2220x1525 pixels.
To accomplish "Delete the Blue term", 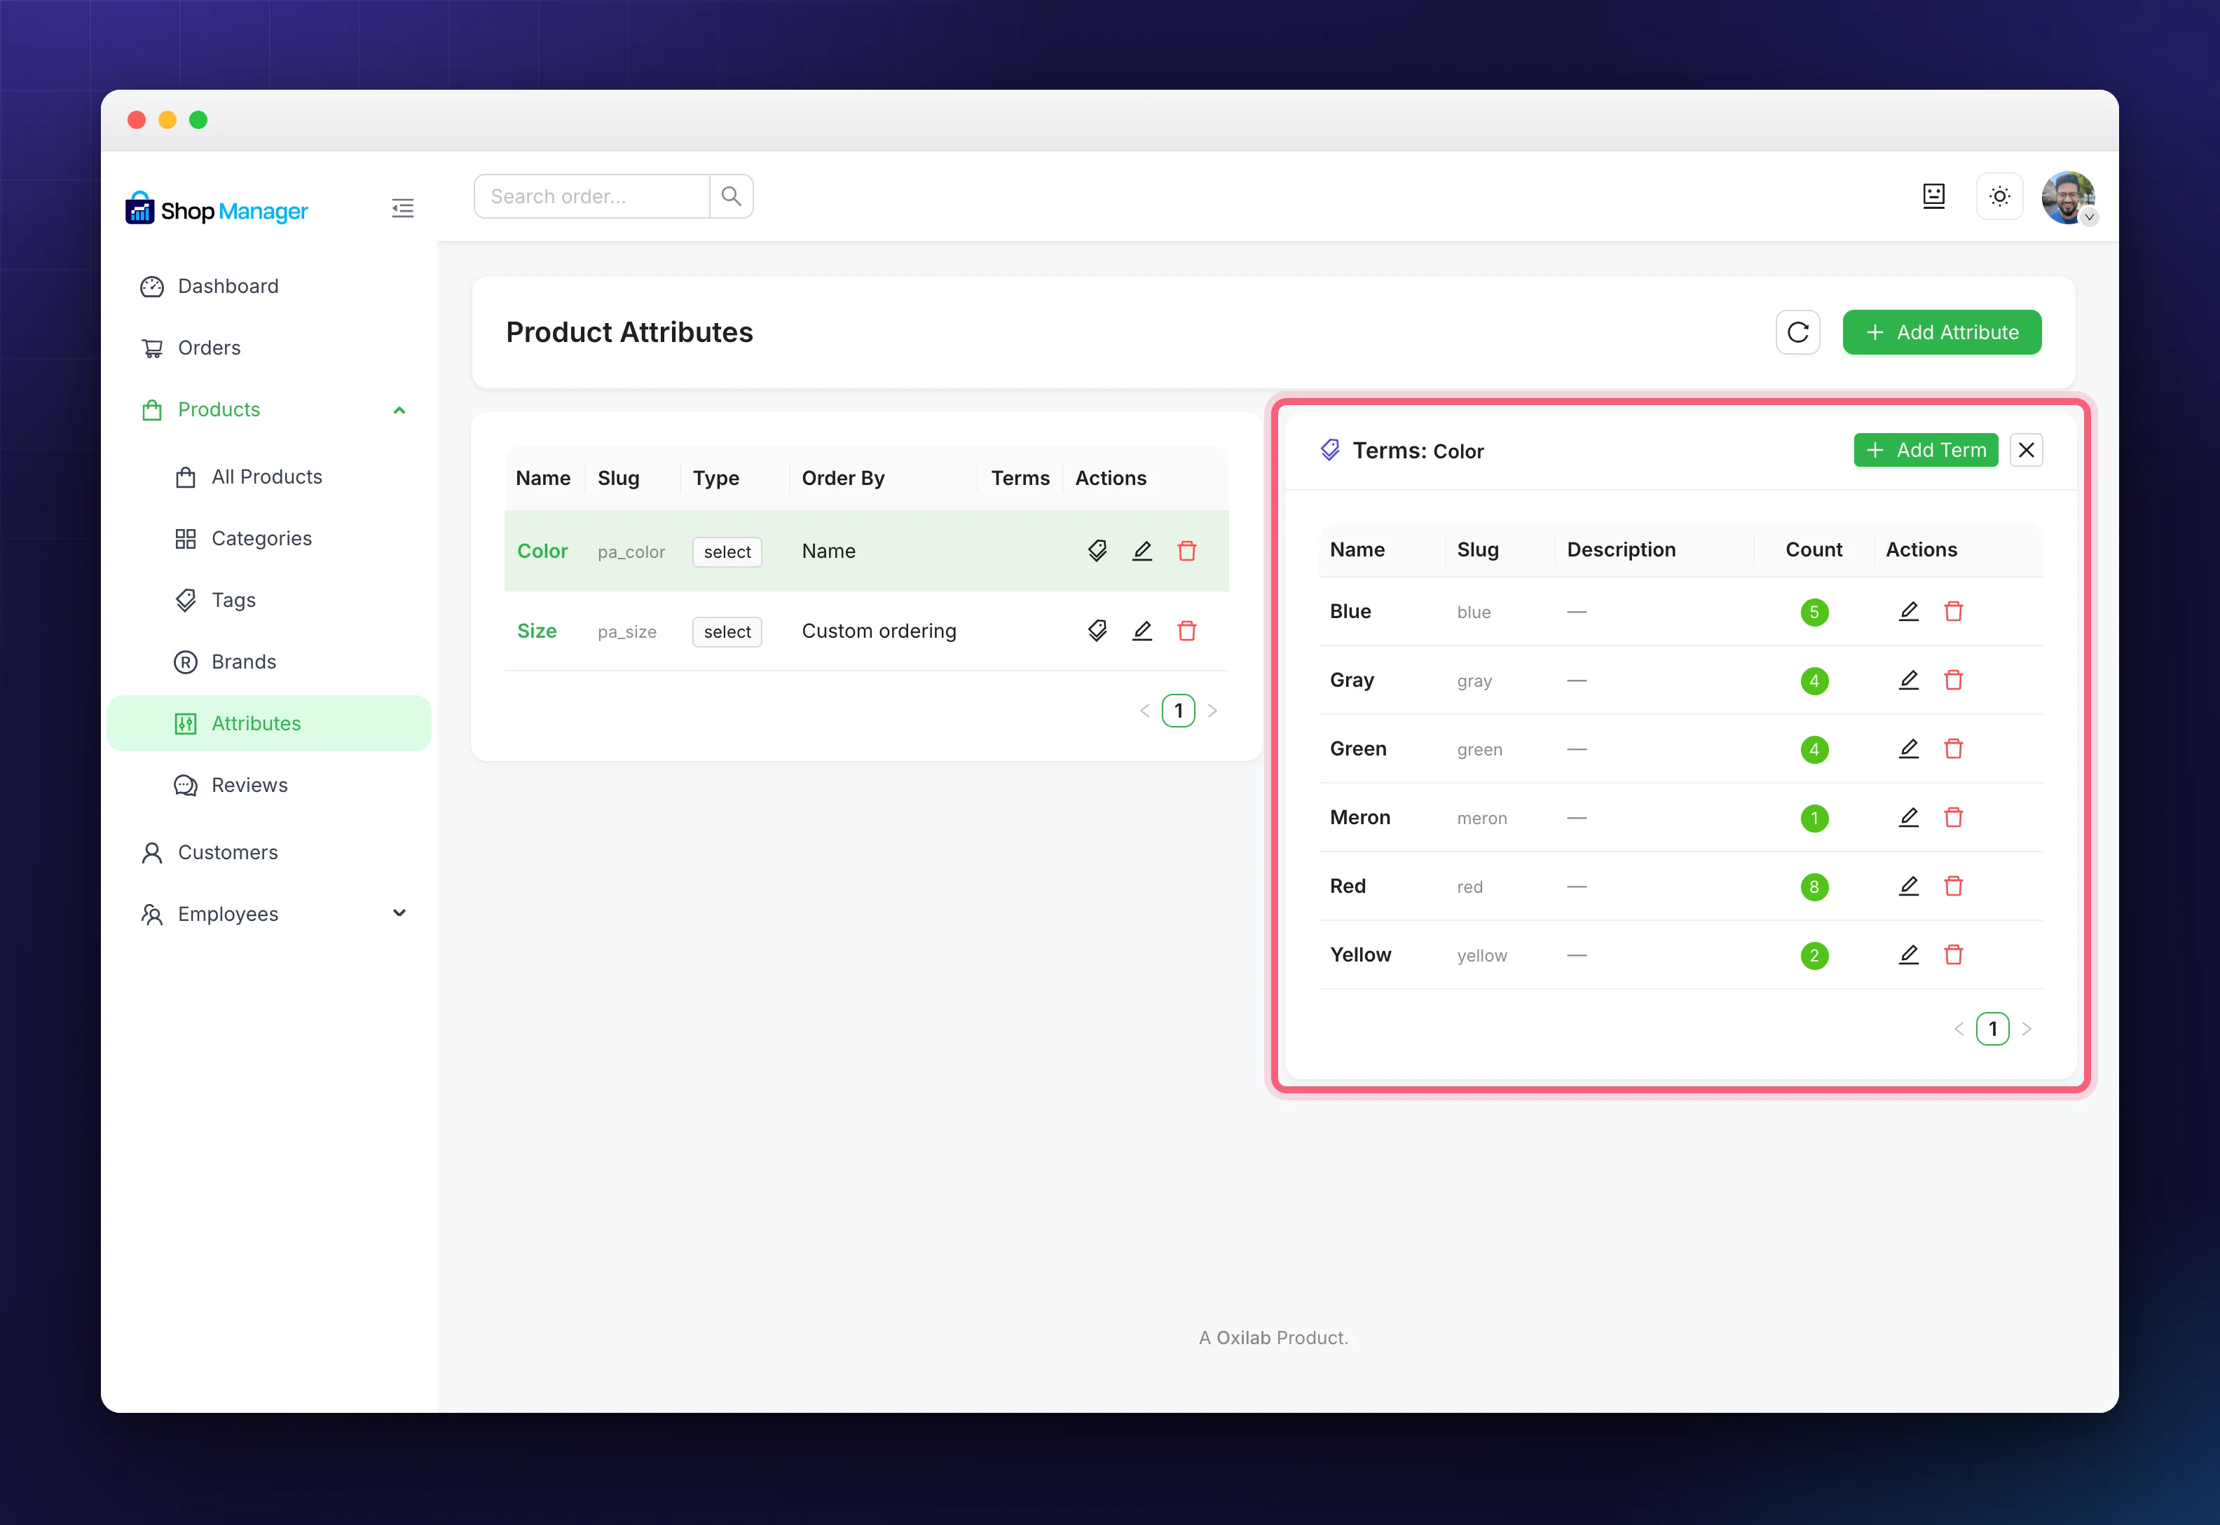I will click(1954, 612).
